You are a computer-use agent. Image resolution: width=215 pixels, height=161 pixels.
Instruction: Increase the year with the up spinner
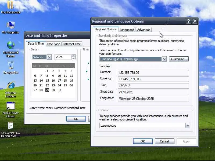(x=74, y=56)
